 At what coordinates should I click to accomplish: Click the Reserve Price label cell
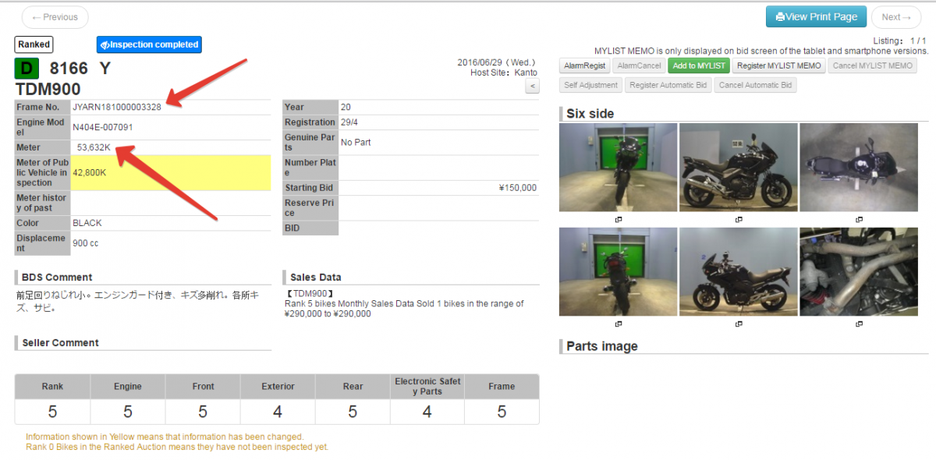click(310, 208)
